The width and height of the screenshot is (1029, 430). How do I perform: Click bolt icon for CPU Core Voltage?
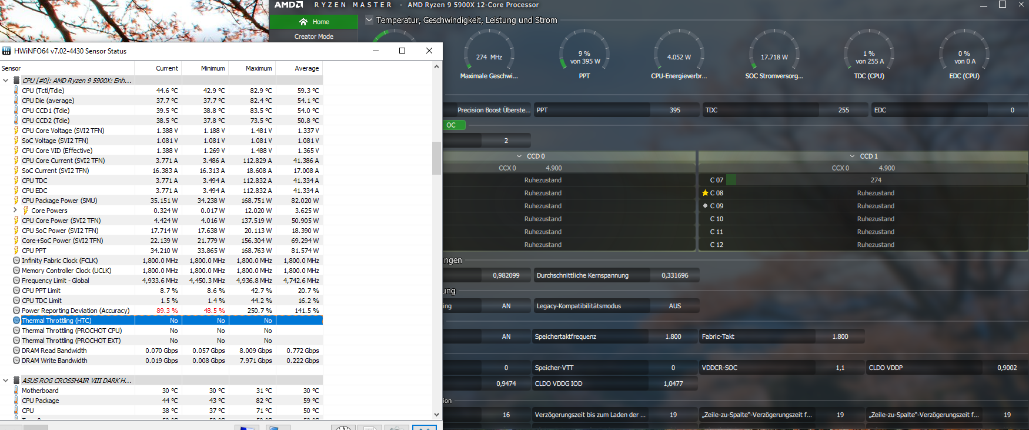(x=16, y=131)
